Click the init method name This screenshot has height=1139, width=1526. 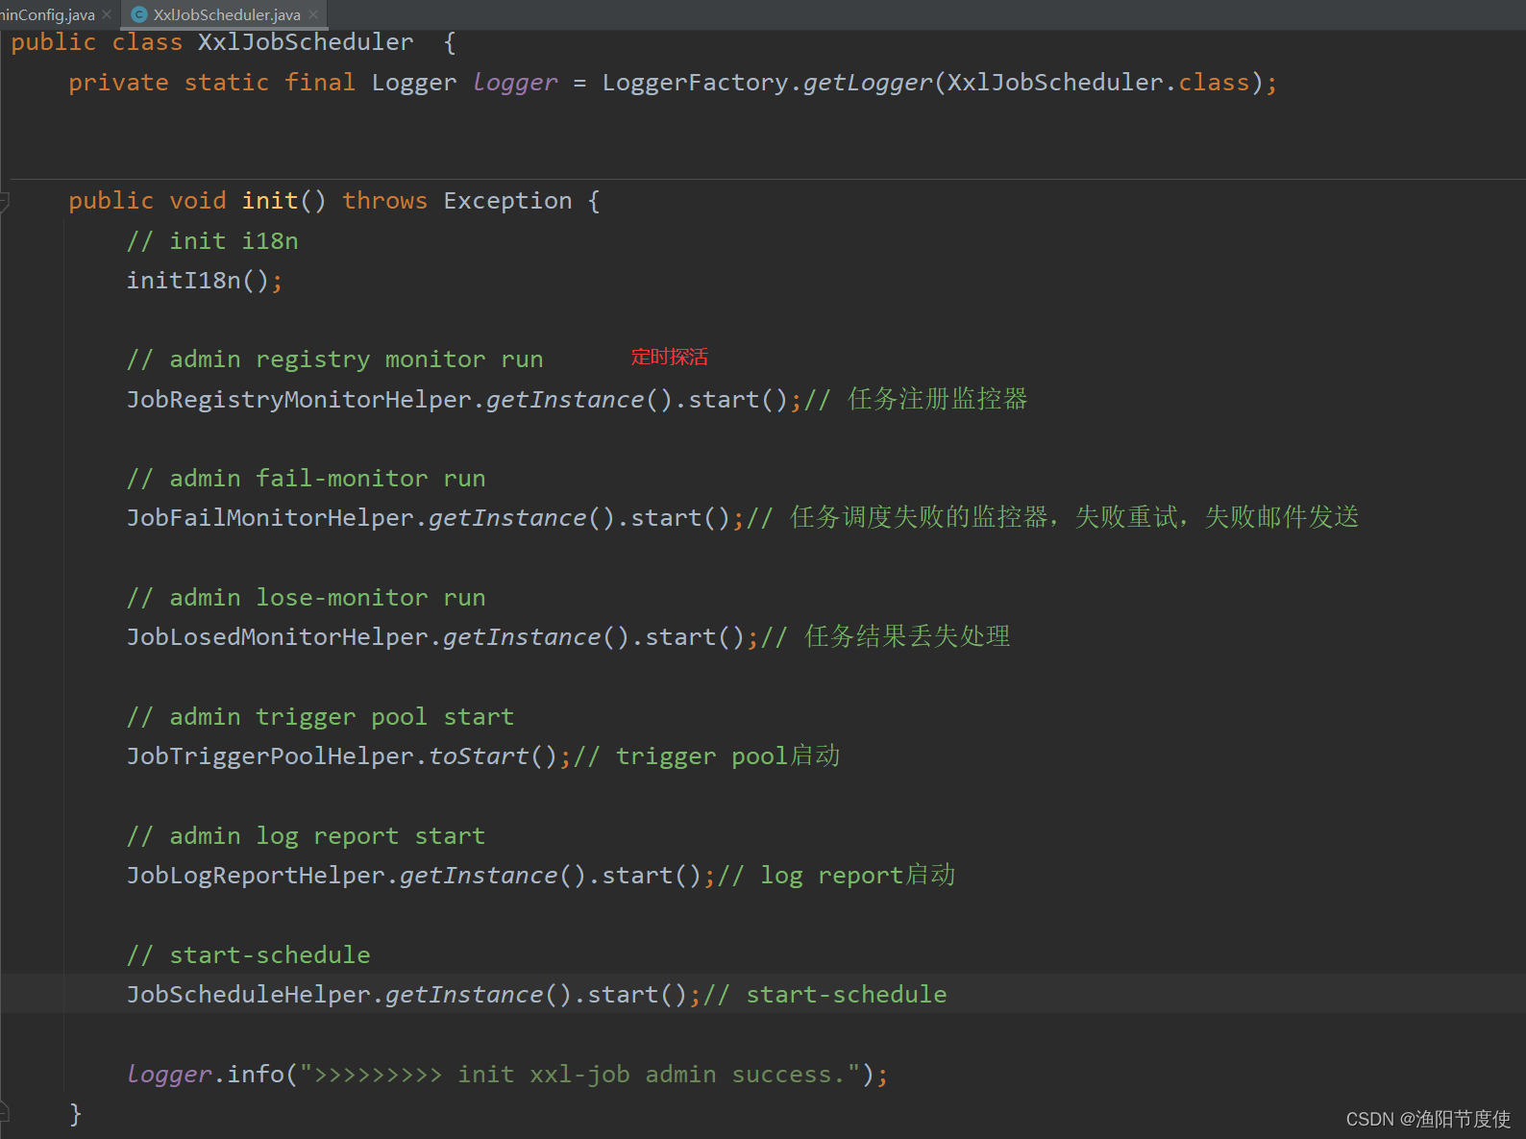(x=270, y=201)
